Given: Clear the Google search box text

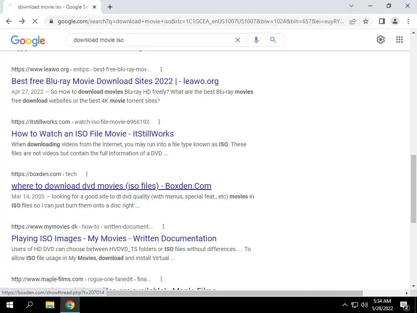Looking at the screenshot, I should coord(238,40).
